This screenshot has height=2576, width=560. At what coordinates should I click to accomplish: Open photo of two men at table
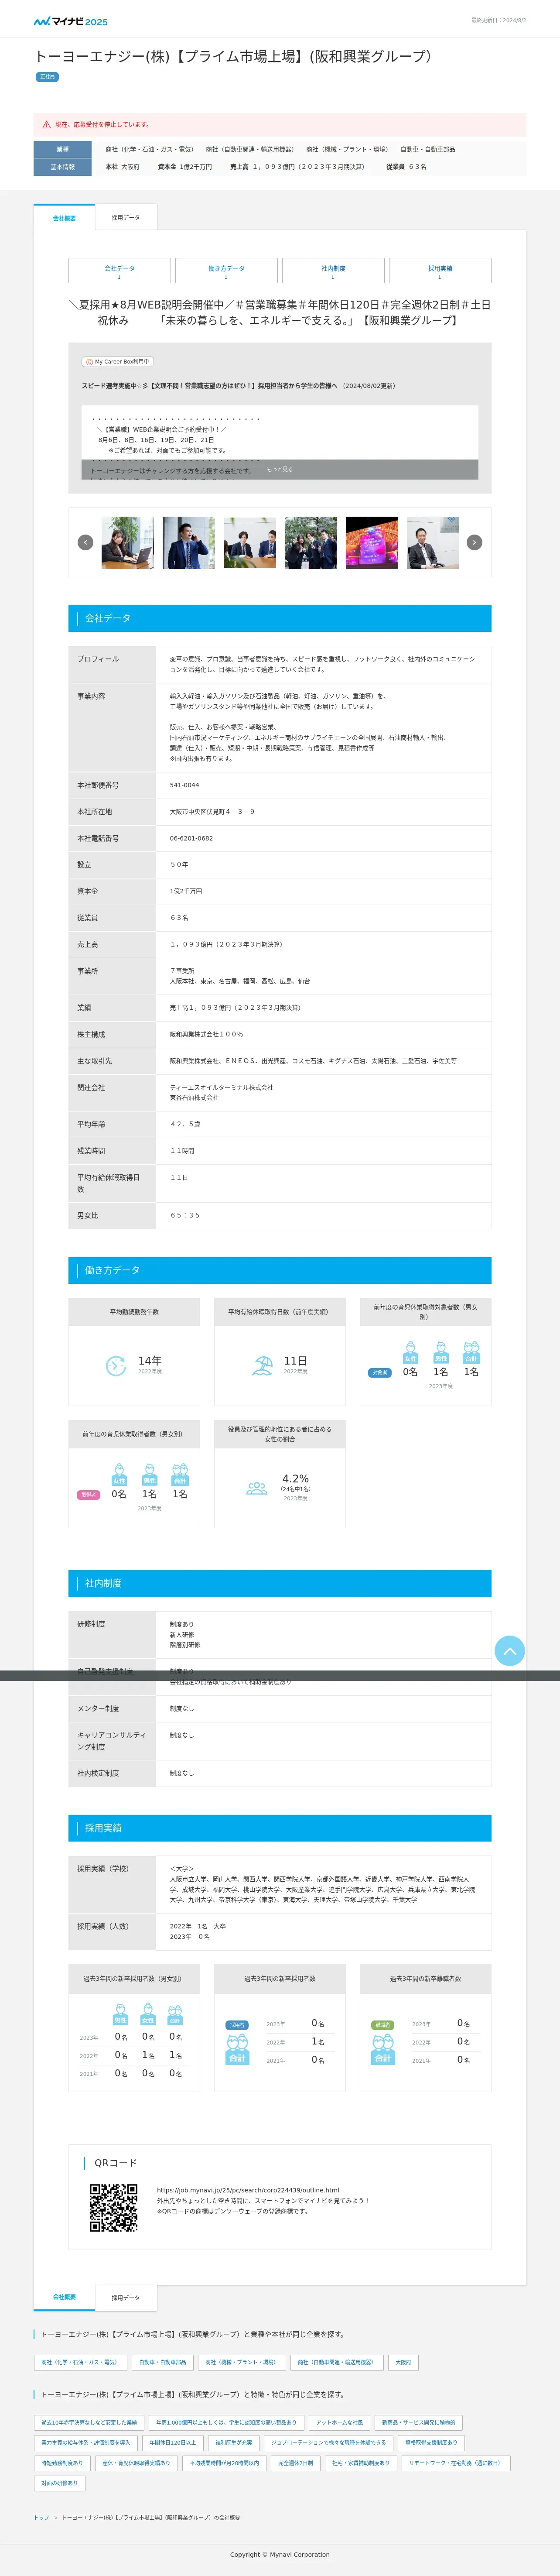[250, 542]
